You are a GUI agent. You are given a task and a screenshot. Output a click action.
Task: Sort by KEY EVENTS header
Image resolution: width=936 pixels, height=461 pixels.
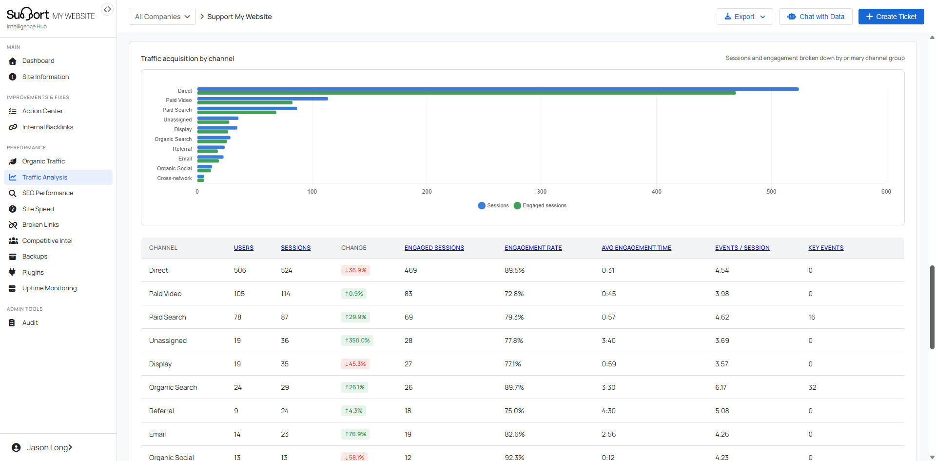coord(826,248)
